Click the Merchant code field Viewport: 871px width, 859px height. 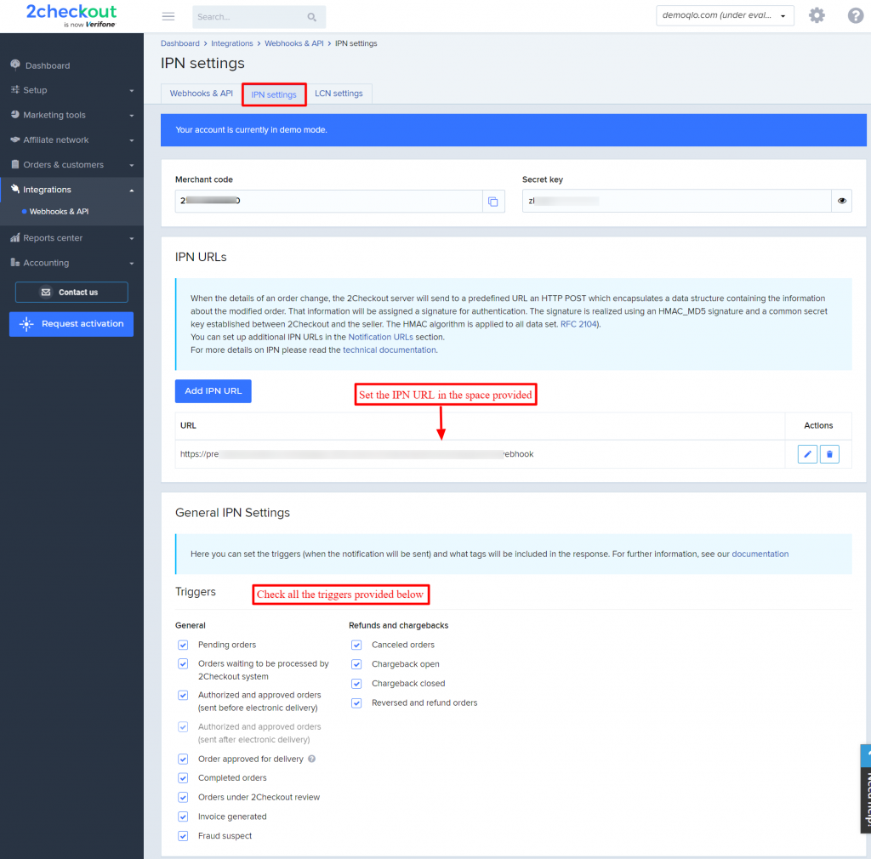(329, 201)
